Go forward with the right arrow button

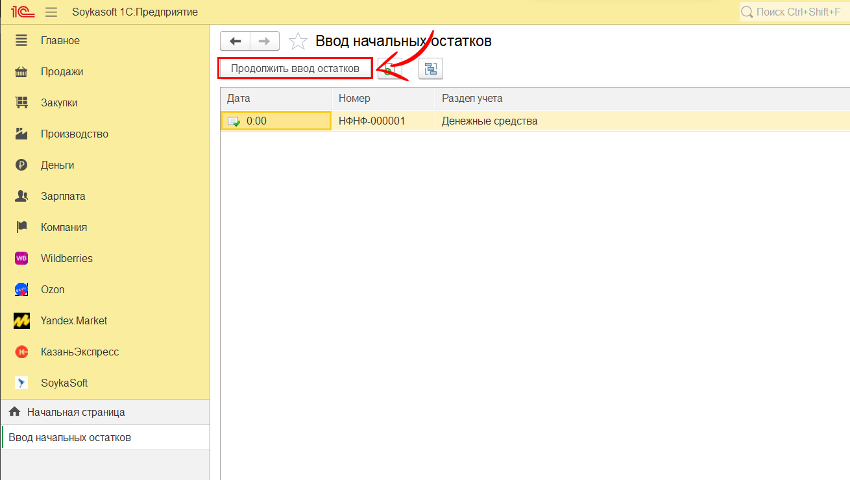click(x=265, y=41)
